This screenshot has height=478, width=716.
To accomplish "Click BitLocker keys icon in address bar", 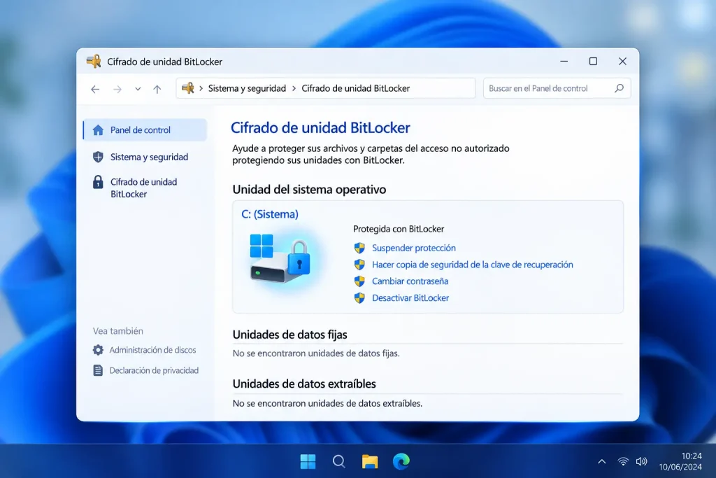I will pyautogui.click(x=187, y=88).
